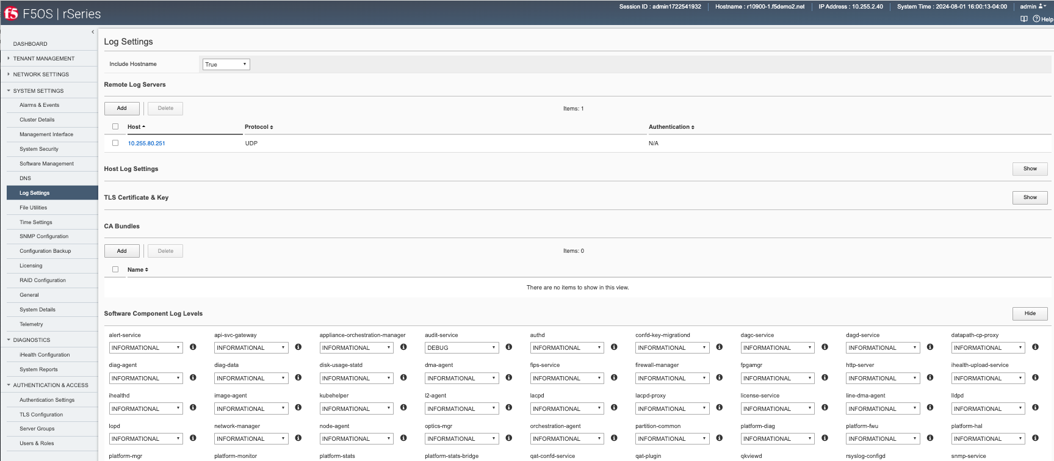Open SNMP Configuration page

tap(44, 236)
